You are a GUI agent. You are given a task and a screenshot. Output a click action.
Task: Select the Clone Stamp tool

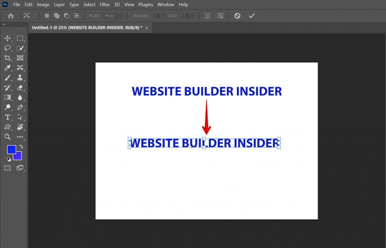tap(20, 78)
